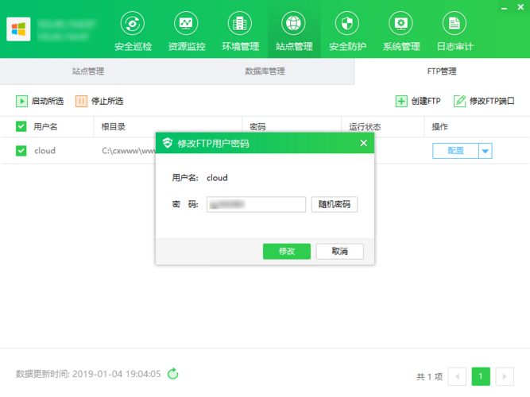Confirm with the green 修改 button
This screenshot has height=397, width=530.
[x=287, y=252]
